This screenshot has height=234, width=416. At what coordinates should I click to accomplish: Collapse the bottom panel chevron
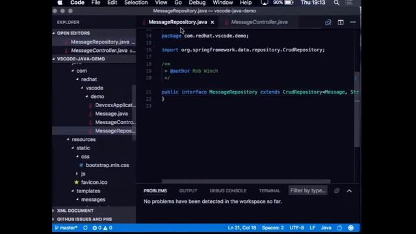click(349, 190)
